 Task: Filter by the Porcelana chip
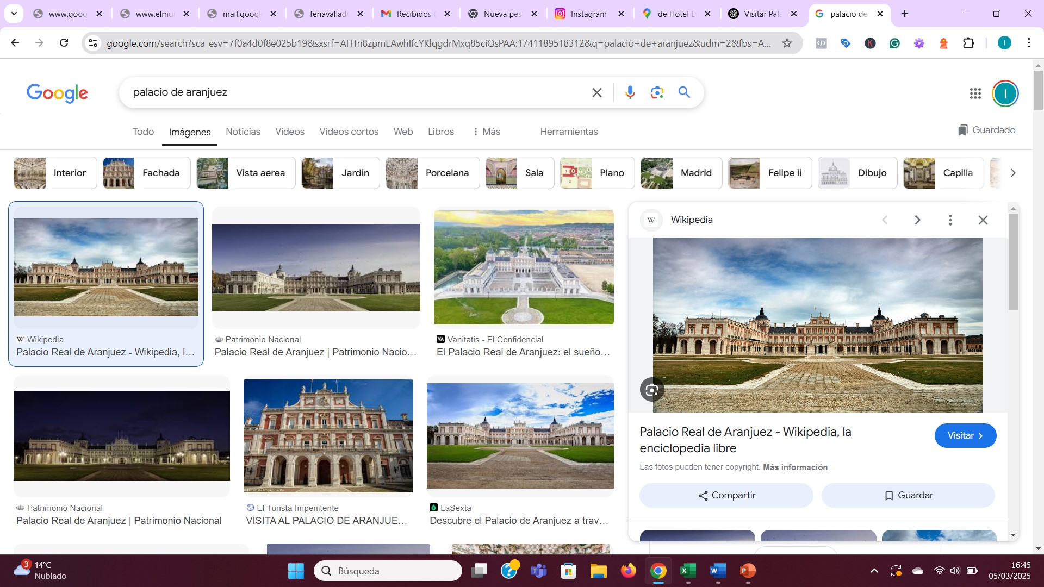pos(432,173)
